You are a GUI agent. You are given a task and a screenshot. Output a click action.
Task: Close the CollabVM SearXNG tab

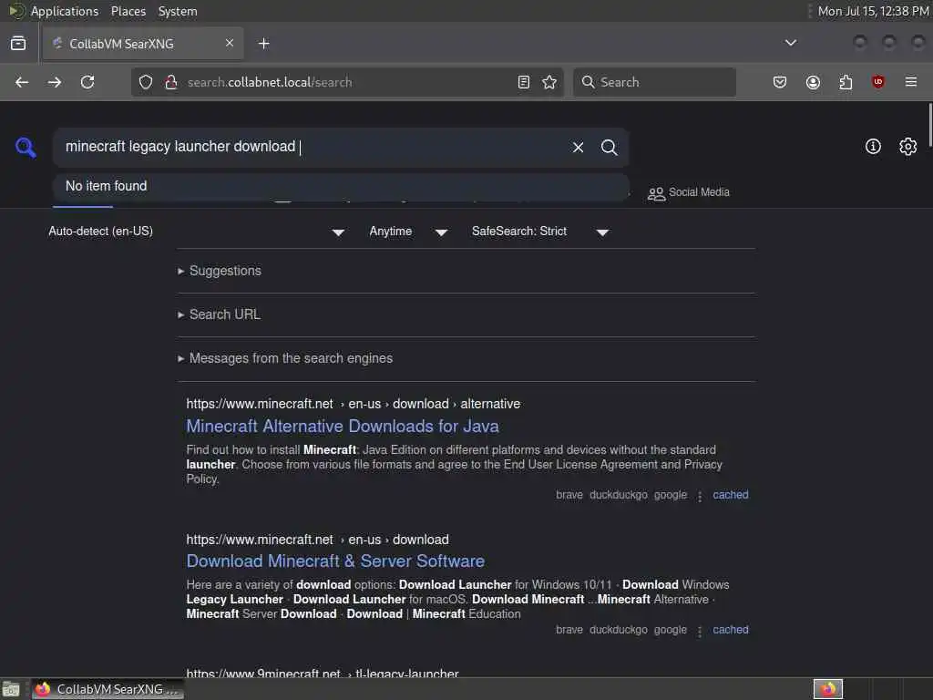229,43
